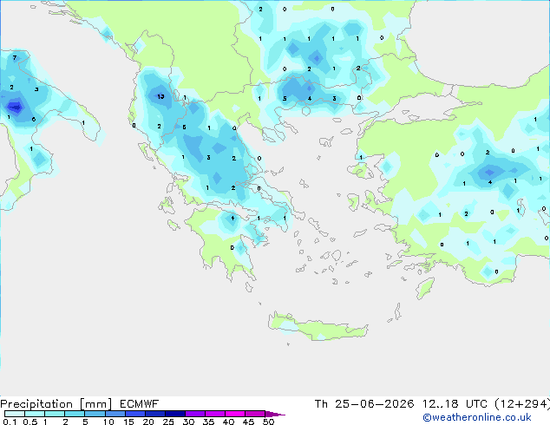The width and height of the screenshot is (550, 425).
Task: Click the above-50 mm legend arrow tip
Action: (275, 414)
